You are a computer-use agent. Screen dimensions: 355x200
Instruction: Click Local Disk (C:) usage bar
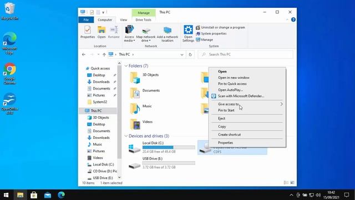point(169,147)
